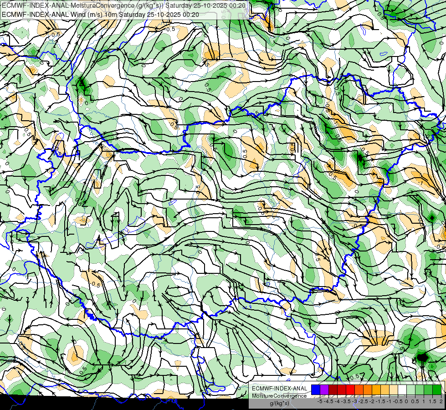Click the -1.5 legend tick label
Image resolution: width=446 pixels, height=410 pixels.
[x=380, y=401]
